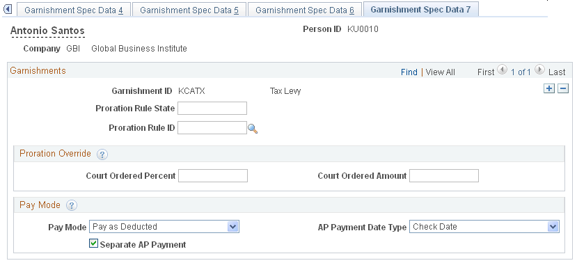This screenshot has height=263, width=577.
Task: Click the 1 of 1 row counter
Action: tap(521, 72)
